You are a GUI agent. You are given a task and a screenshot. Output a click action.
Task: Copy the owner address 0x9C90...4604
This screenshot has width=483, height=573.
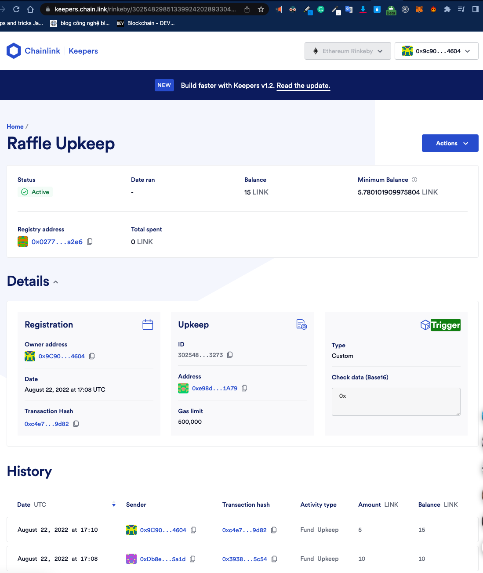coord(92,356)
